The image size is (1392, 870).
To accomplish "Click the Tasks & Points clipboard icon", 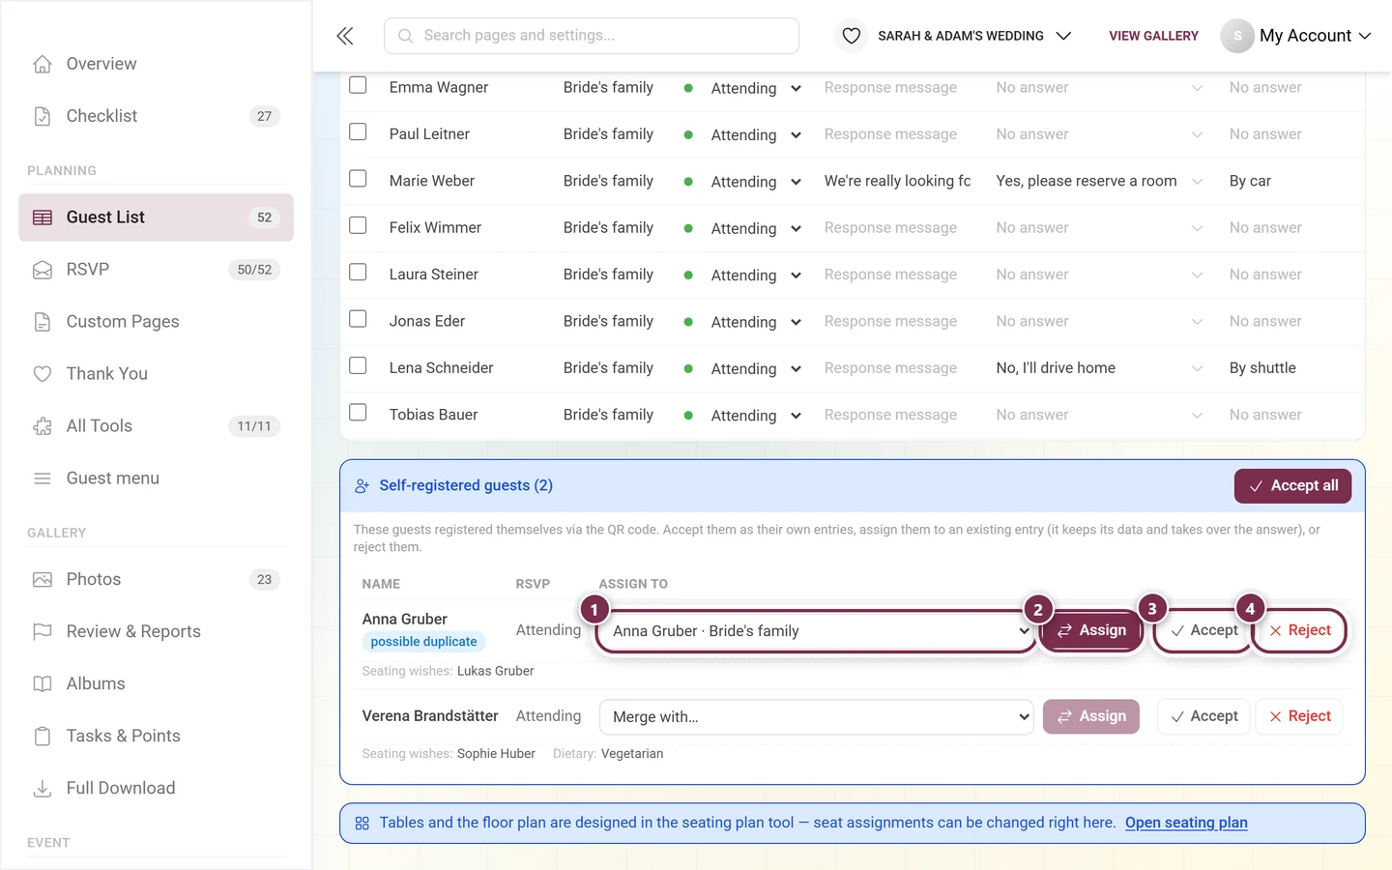I will [x=43, y=737].
